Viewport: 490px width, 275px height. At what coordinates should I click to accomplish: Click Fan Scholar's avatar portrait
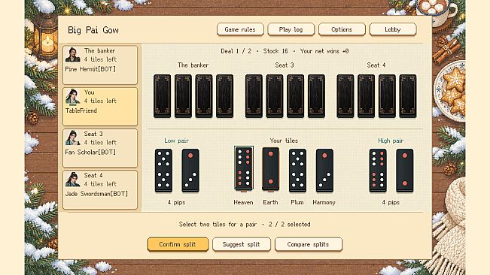pos(73,137)
